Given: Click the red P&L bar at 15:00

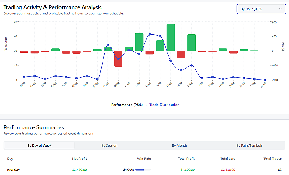Looking at the screenshot, I should tap(181, 54).
